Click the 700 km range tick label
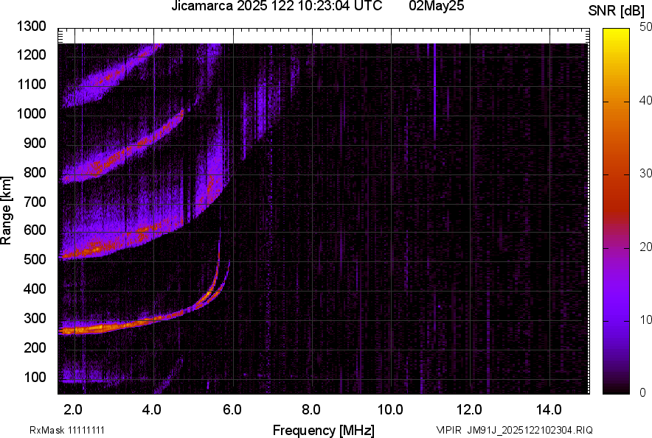Image resolution: width=652 pixels, height=438 pixels. (36, 202)
